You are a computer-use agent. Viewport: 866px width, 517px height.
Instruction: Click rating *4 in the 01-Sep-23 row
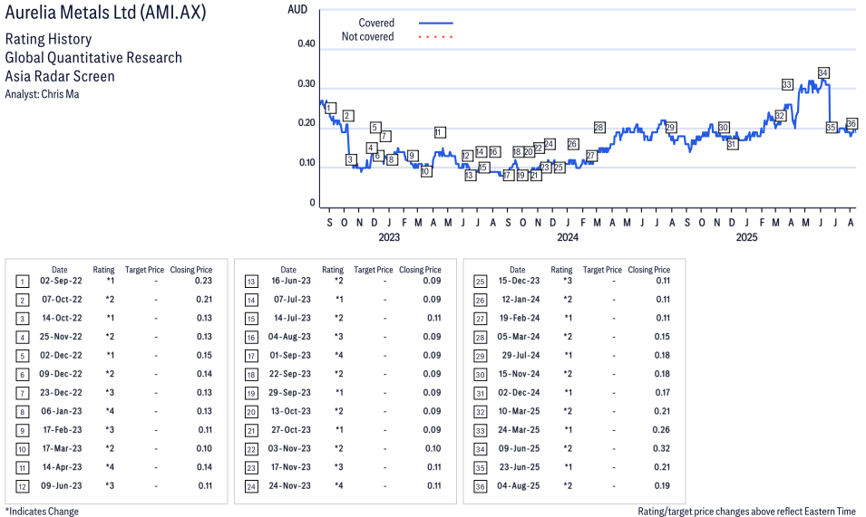tap(338, 356)
